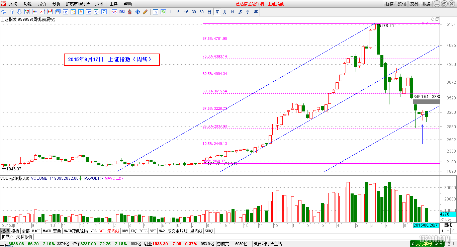The image size is (457, 247).
Task: Click the diamond icon at chart corner
Action: click(x=433, y=19)
